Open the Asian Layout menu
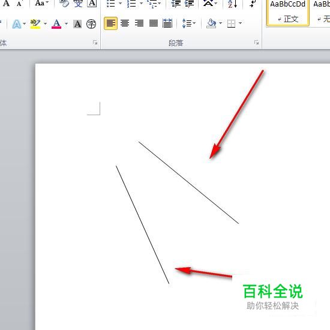Viewport: 330px width, 330px height. pyautogui.click(x=210, y=4)
